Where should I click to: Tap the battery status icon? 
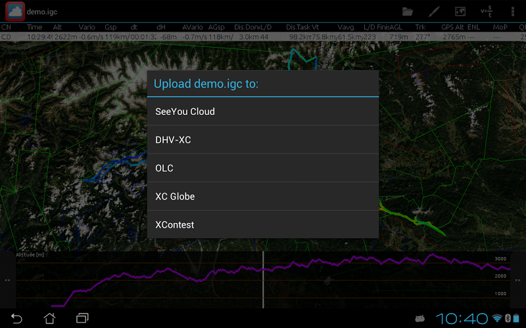516,318
